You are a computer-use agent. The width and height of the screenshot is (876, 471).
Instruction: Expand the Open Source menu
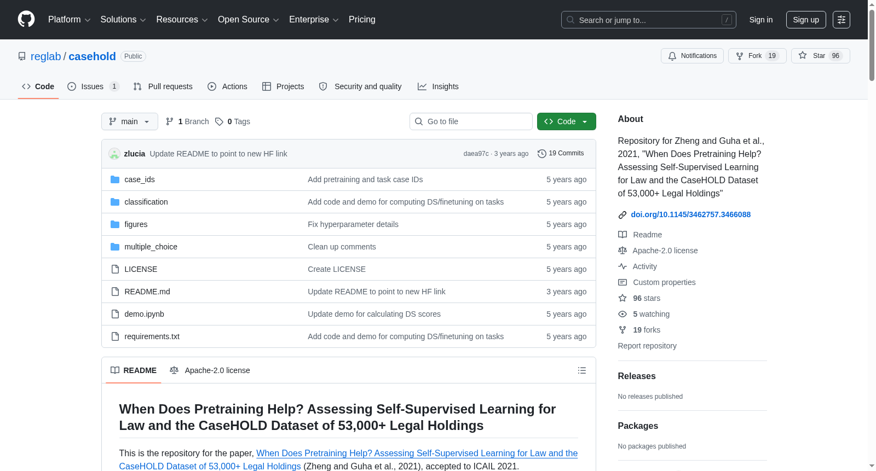click(249, 20)
